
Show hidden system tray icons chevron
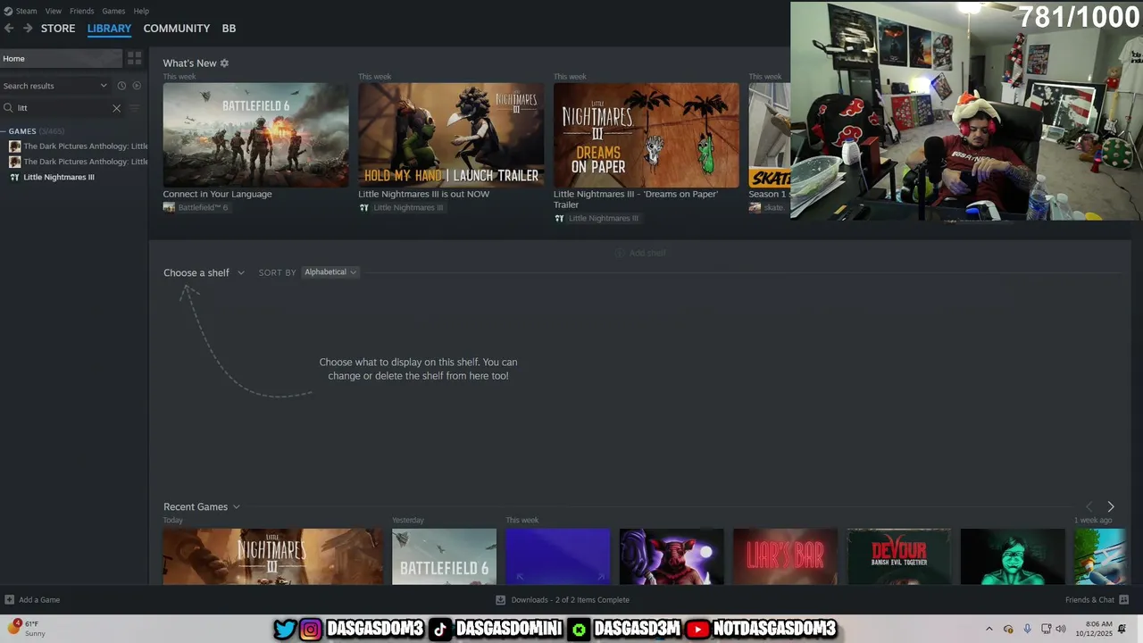coord(989,629)
